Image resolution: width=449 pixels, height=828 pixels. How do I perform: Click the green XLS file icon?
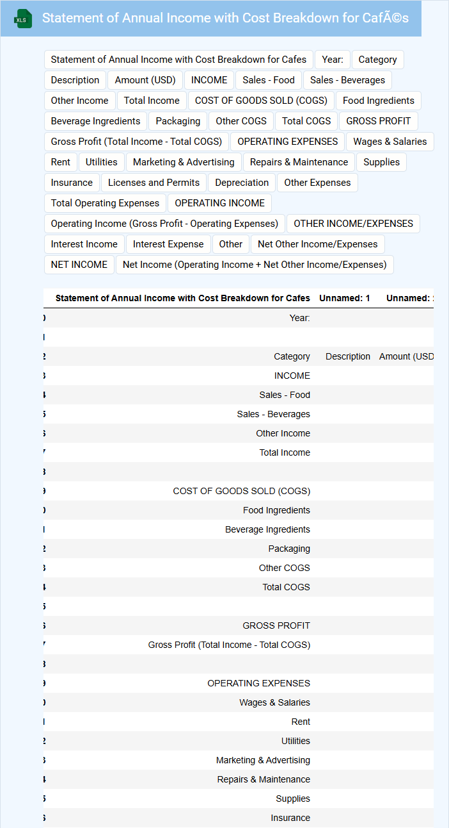click(24, 19)
